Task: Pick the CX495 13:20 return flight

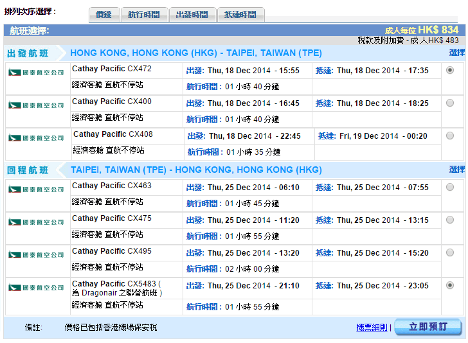Action: [x=449, y=252]
